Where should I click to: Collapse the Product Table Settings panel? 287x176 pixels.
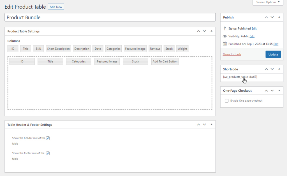click(211, 31)
